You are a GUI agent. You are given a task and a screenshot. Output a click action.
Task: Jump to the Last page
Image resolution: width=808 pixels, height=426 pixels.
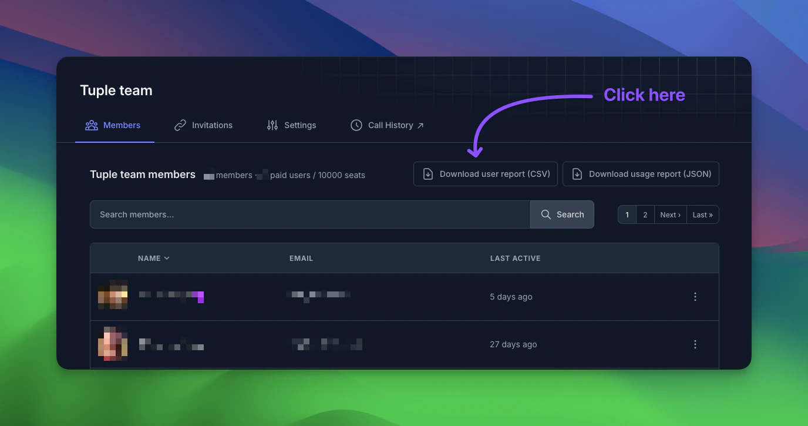click(x=703, y=214)
